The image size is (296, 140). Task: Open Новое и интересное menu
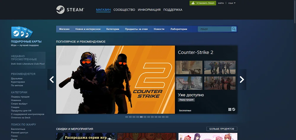tap(88, 29)
